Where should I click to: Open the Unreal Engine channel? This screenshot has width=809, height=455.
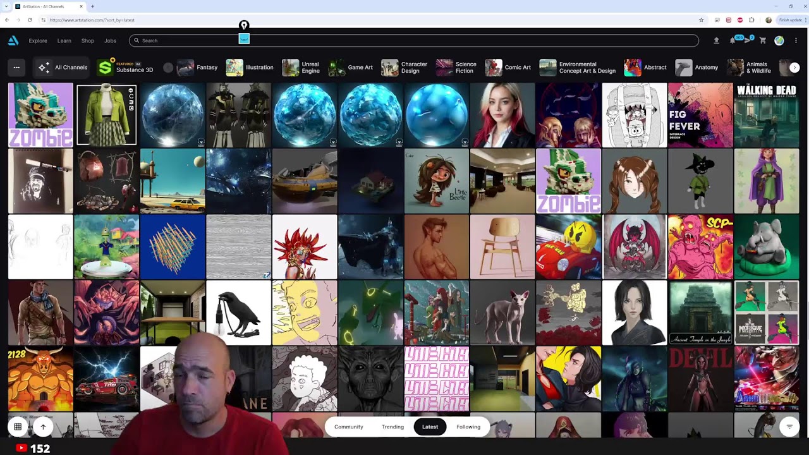(301, 68)
